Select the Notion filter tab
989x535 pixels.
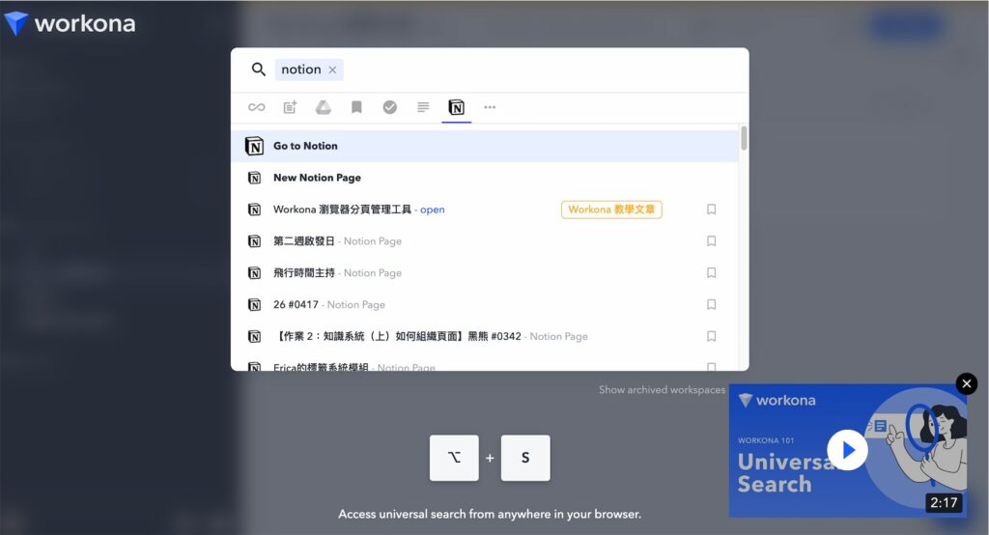(x=457, y=107)
